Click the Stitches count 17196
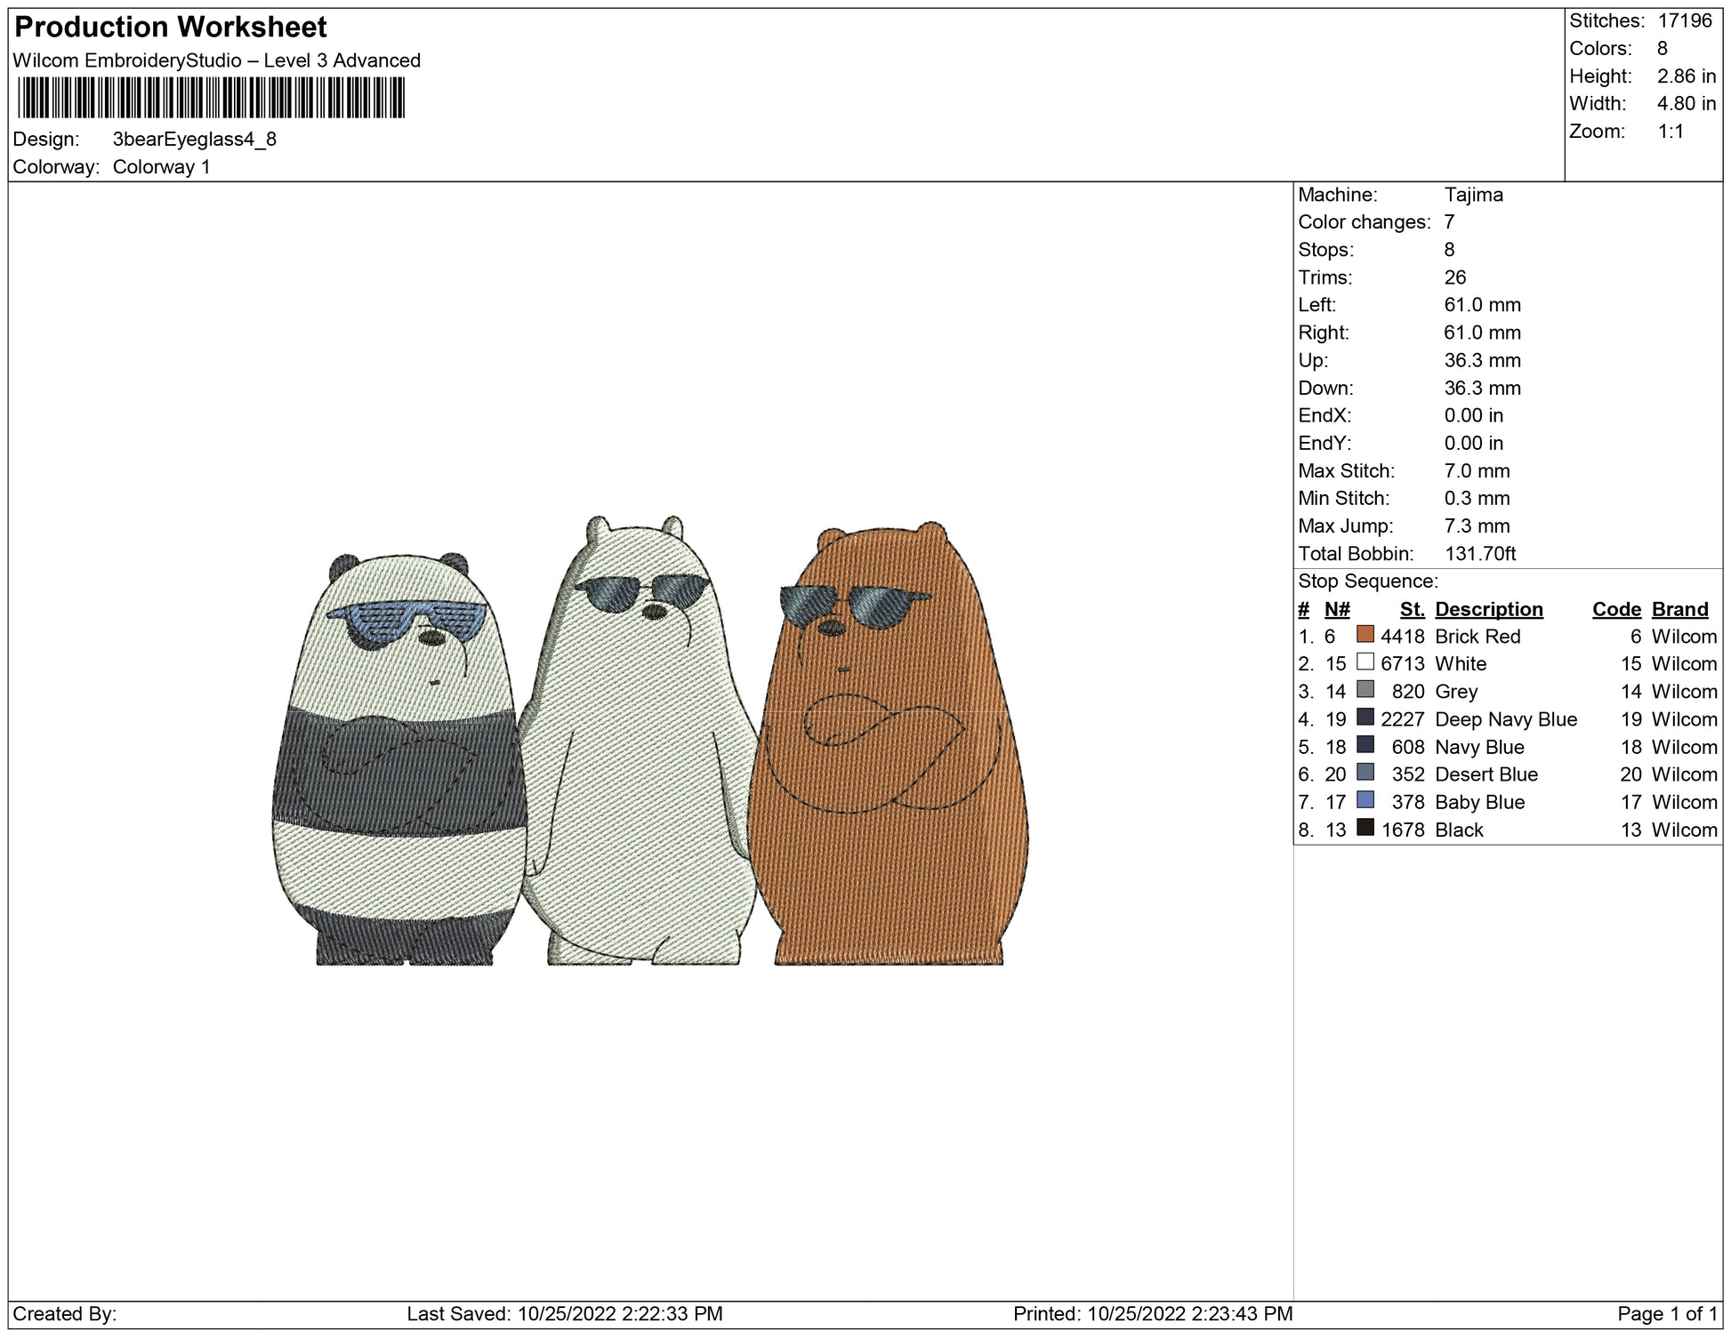The image size is (1731, 1331). point(1684,20)
